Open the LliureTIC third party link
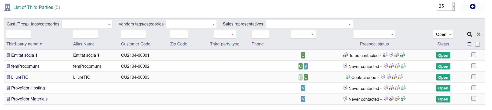Screen dimensions: 492x110 (x=19, y=77)
